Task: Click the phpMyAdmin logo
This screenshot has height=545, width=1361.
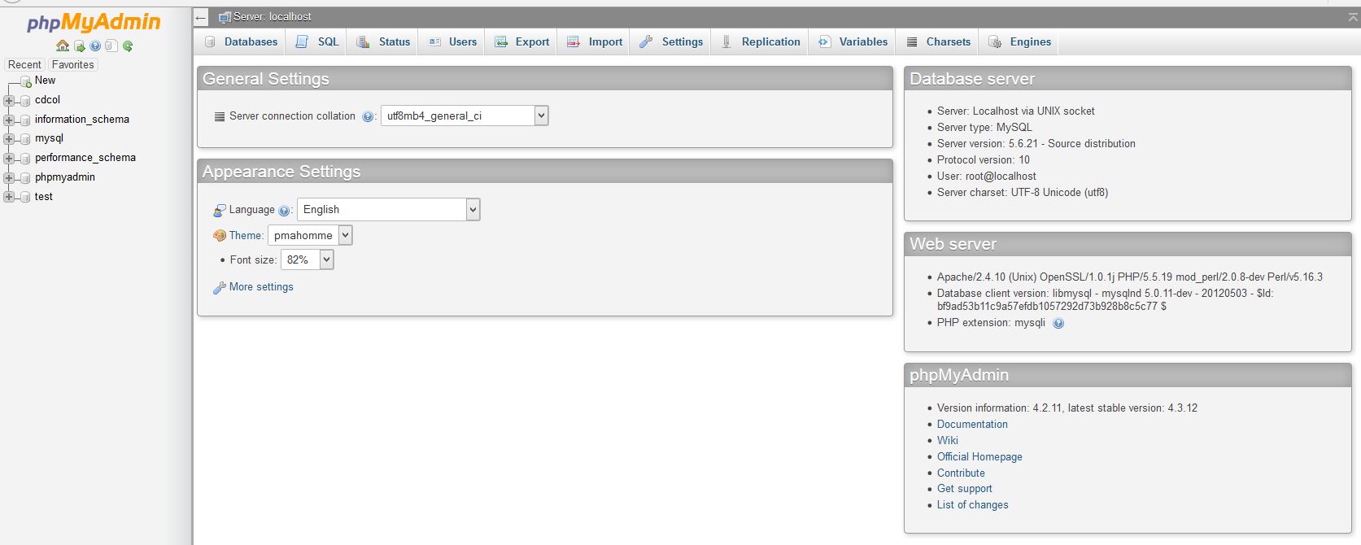Action: click(94, 23)
